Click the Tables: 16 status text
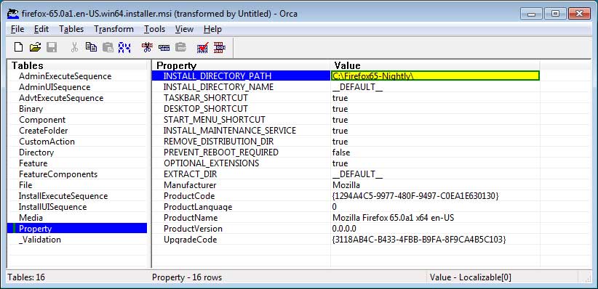 coord(26,277)
